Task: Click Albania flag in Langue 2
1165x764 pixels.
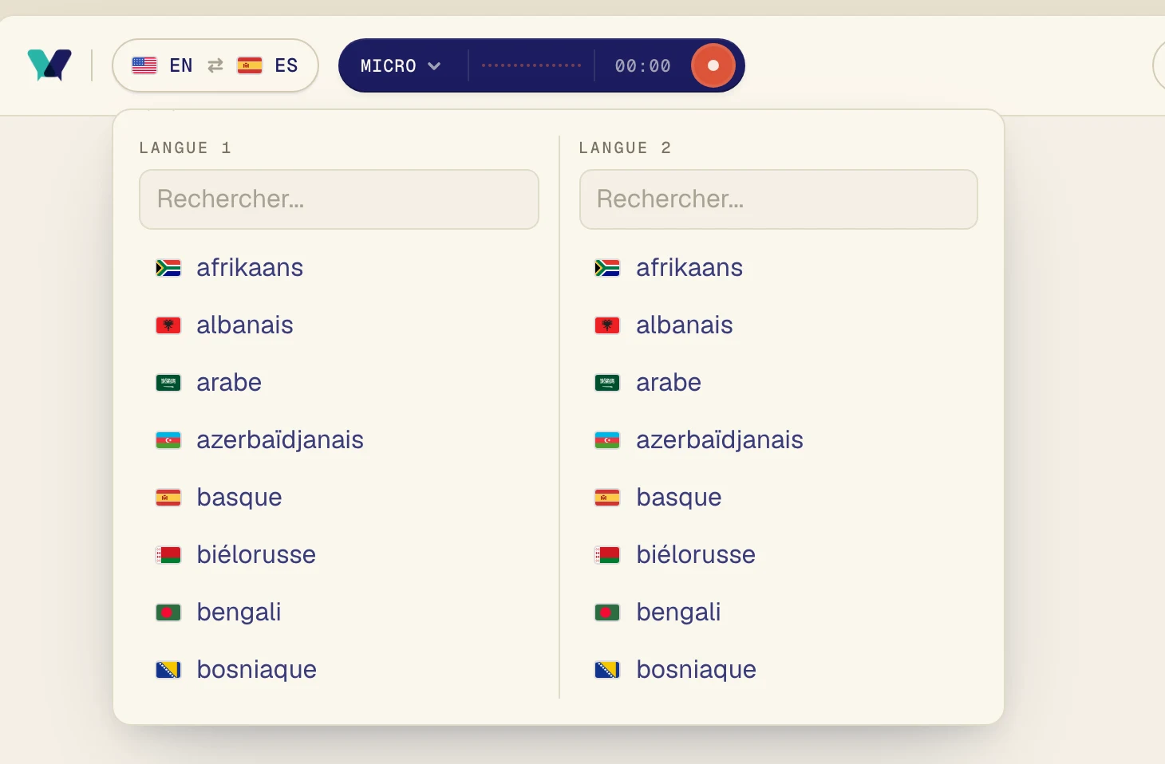Action: [x=607, y=325]
